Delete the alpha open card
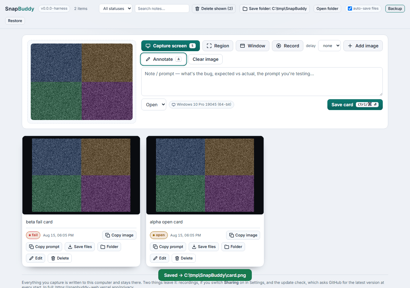This screenshot has height=288, width=410. pos(184,258)
